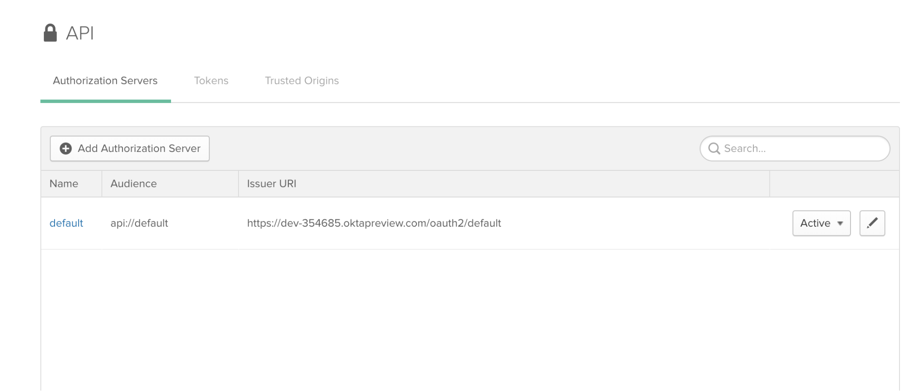Click the api://default audience value
Screen dimensions: 924x391
pos(139,223)
